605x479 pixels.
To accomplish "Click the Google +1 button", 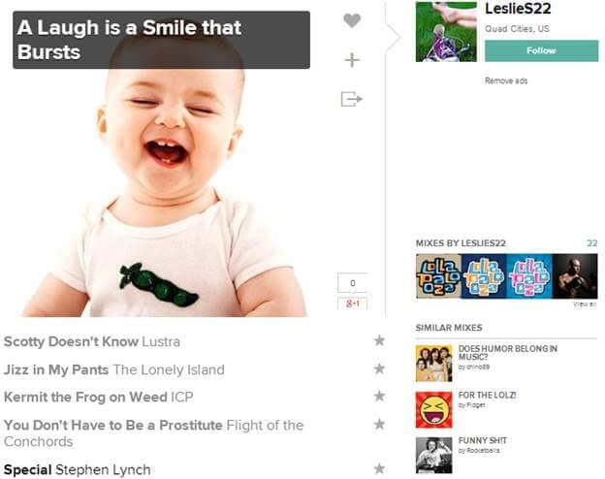I will coord(352,303).
